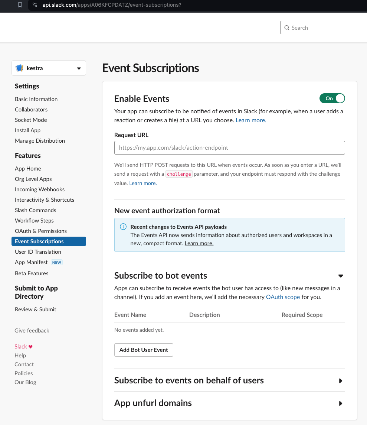
Task: Turn off the Enable Events toggle
Action: click(x=332, y=98)
